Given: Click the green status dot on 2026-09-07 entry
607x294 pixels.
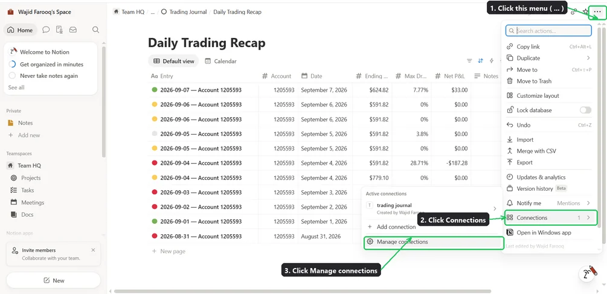Looking at the screenshot, I should point(155,90).
